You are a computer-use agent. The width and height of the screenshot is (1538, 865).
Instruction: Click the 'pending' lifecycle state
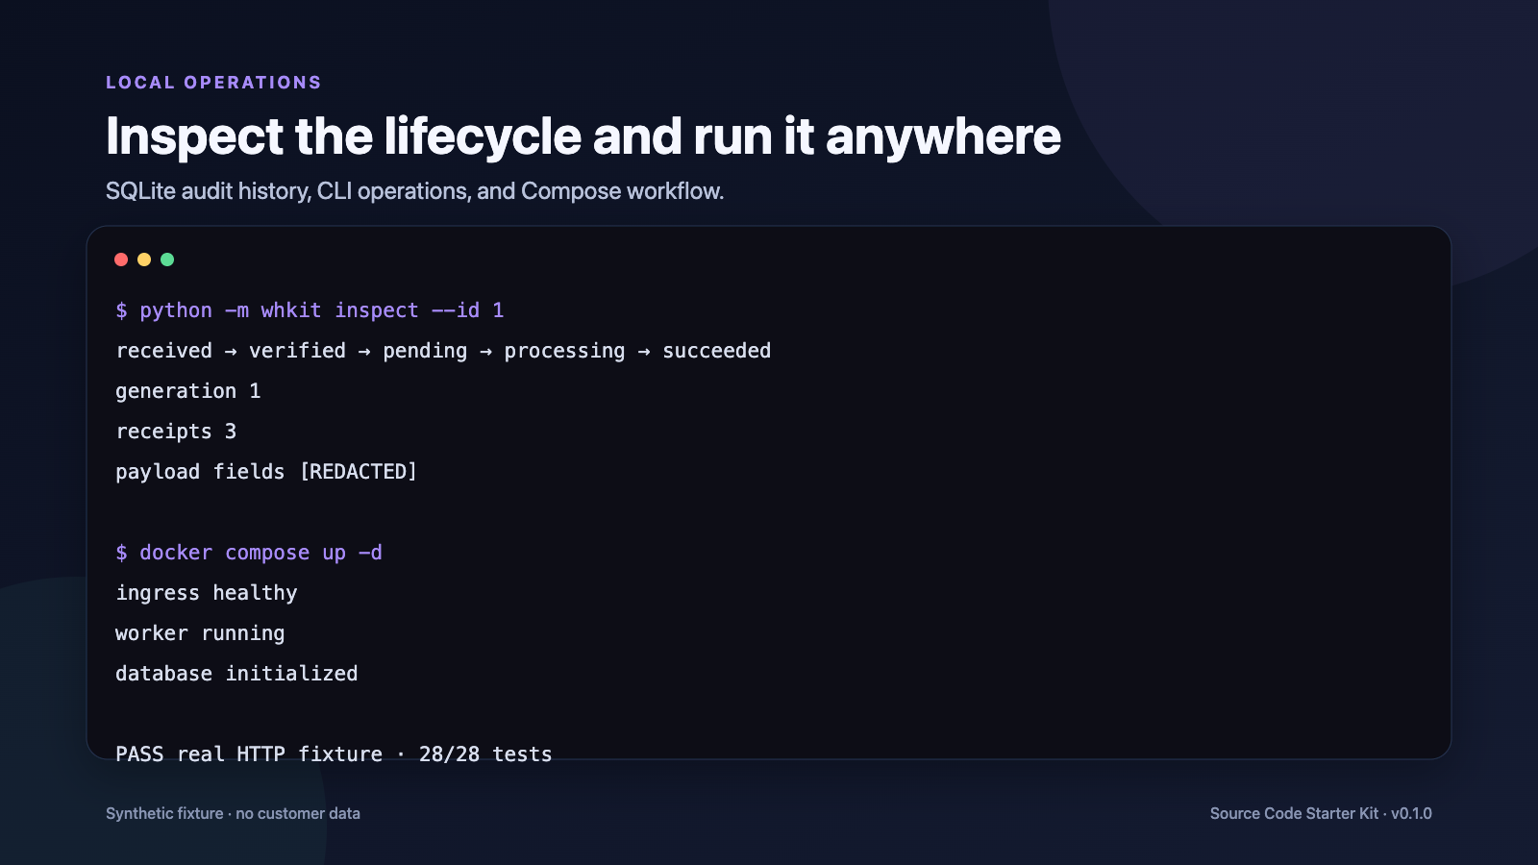pyautogui.click(x=425, y=352)
